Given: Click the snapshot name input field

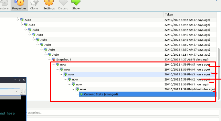Looking at the screenshot, I should [122, 113].
